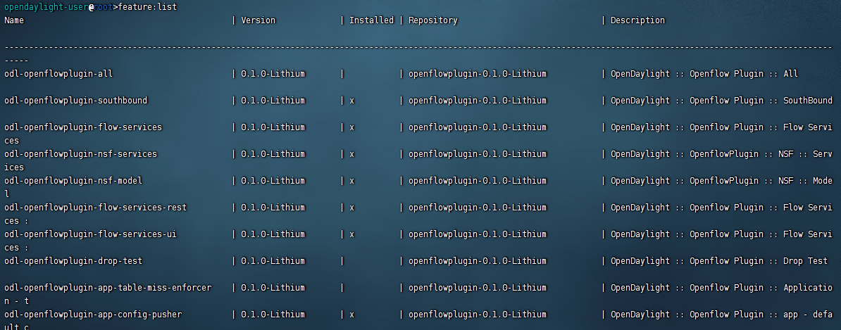Click wrapped text 'ices' under nsf-services row
The width and height of the screenshot is (841, 330).
[x=14, y=167]
